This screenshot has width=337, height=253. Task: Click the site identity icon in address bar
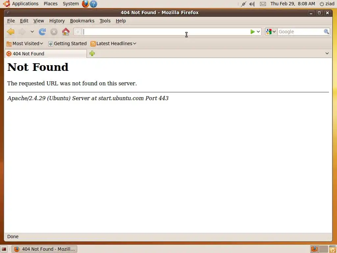pos(78,32)
